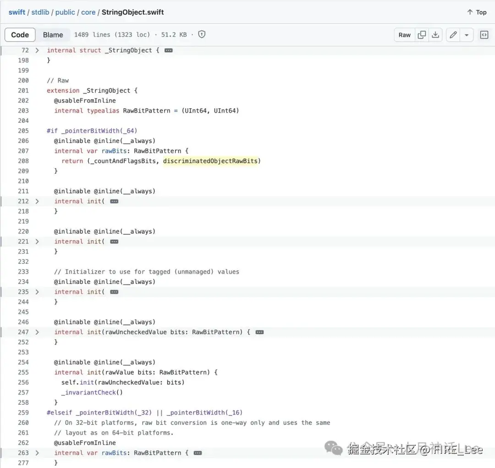Click ellipsis on line 221 init

[114, 242]
